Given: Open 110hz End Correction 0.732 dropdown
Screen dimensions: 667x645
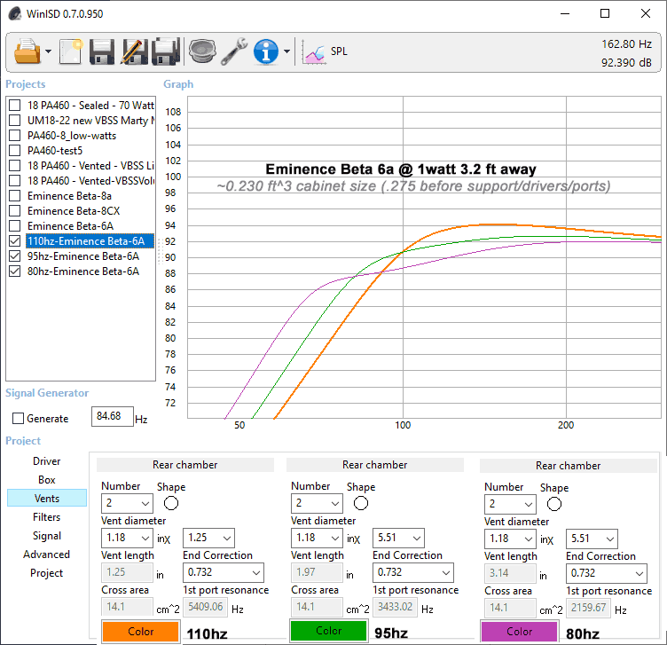Looking at the screenshot, I should [x=224, y=572].
